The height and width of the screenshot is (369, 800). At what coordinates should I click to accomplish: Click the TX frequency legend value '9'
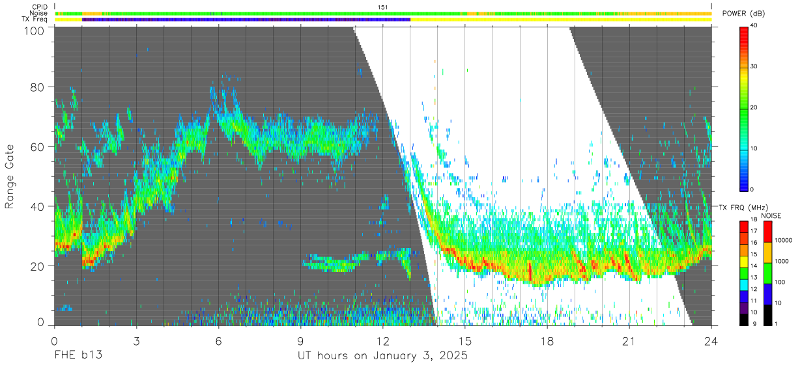(754, 324)
